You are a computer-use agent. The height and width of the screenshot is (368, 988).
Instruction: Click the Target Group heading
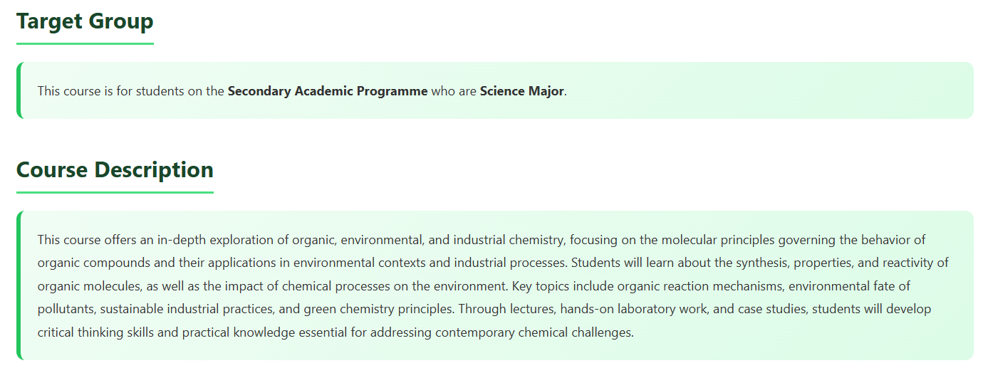point(85,21)
